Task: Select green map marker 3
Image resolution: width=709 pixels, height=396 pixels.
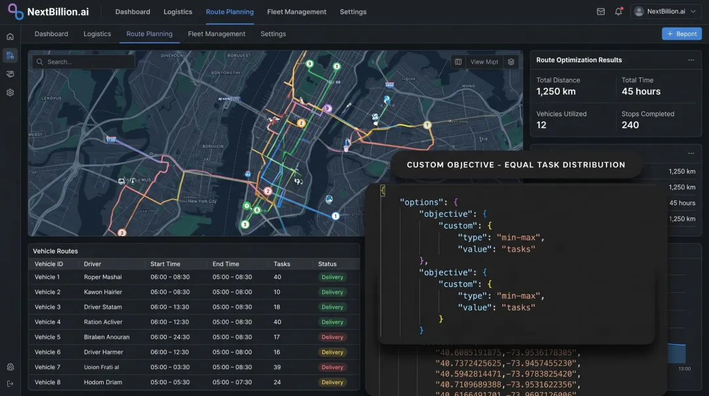Action: (245, 224)
